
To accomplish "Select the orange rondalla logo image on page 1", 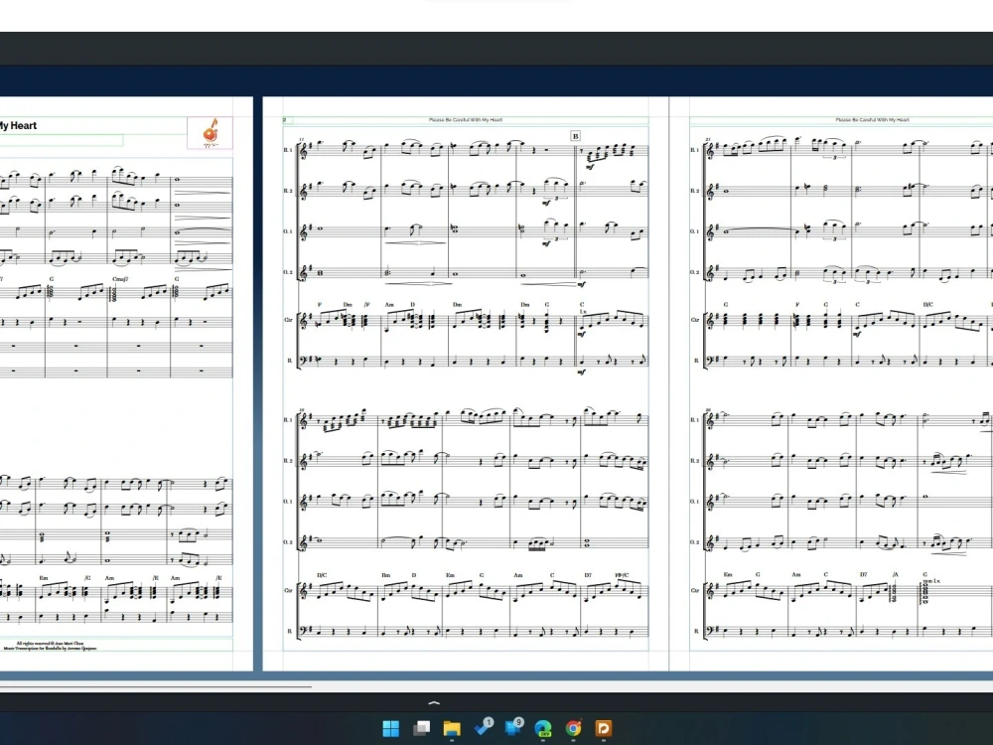I will pyautogui.click(x=211, y=133).
